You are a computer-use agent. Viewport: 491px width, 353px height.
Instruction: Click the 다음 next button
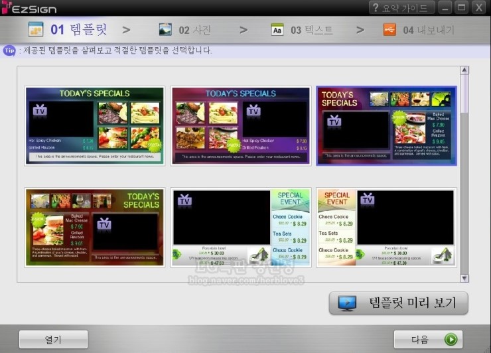pyautogui.click(x=428, y=339)
